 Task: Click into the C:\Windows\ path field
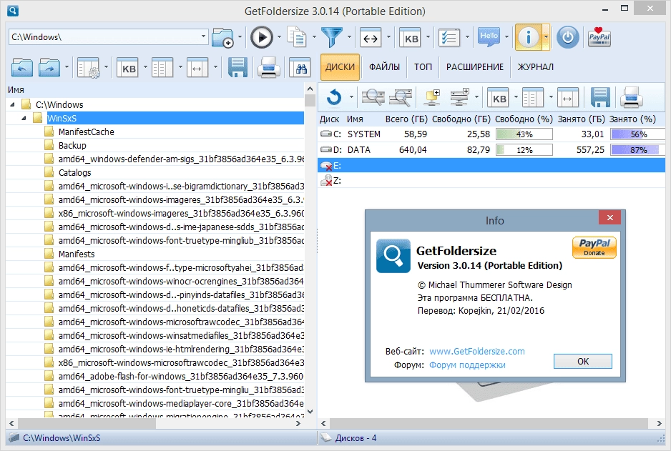pyautogui.click(x=104, y=37)
